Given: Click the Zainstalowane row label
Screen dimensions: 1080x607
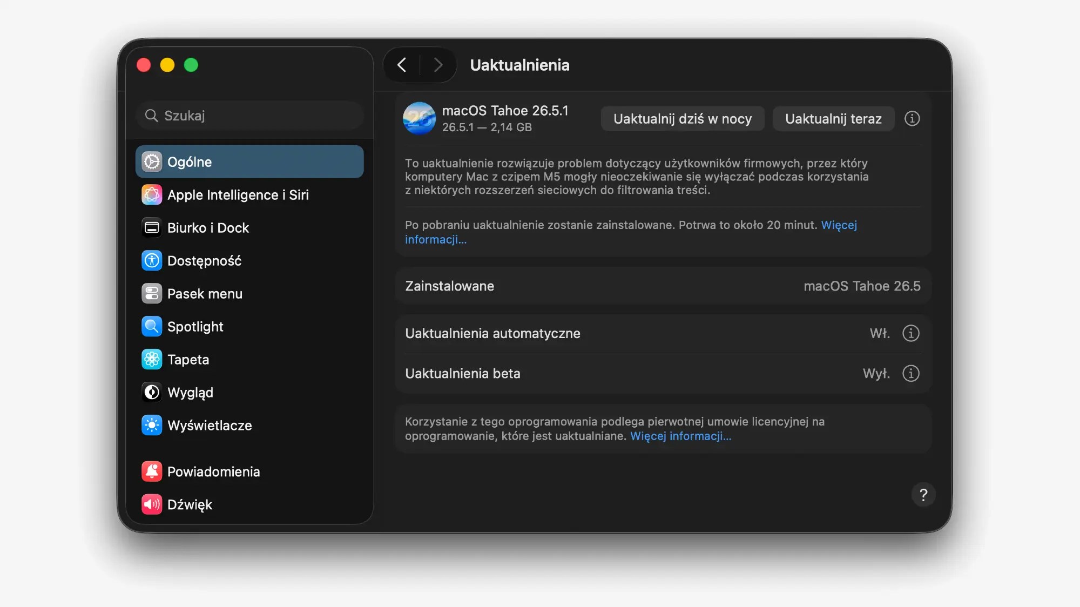Looking at the screenshot, I should coord(449,286).
